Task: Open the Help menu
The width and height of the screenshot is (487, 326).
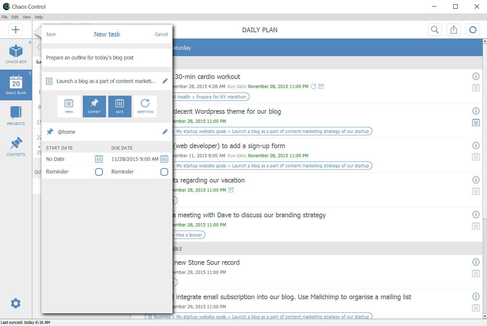Action: pyautogui.click(x=39, y=17)
